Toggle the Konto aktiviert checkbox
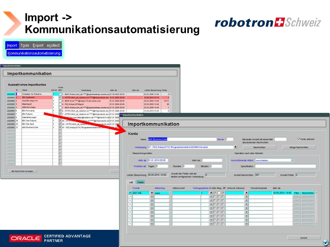This screenshot has height=247, width=330. (x=299, y=139)
